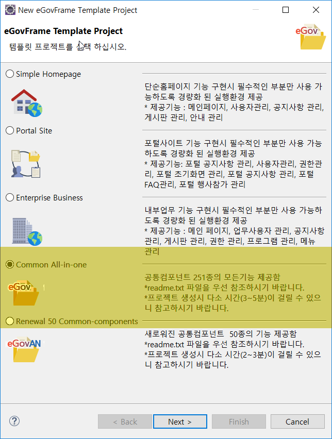The height and width of the screenshot is (439, 332).
Task: Click the '공통컴포넌트 251종의 모든기능 제공함' text
Action: [x=212, y=277]
